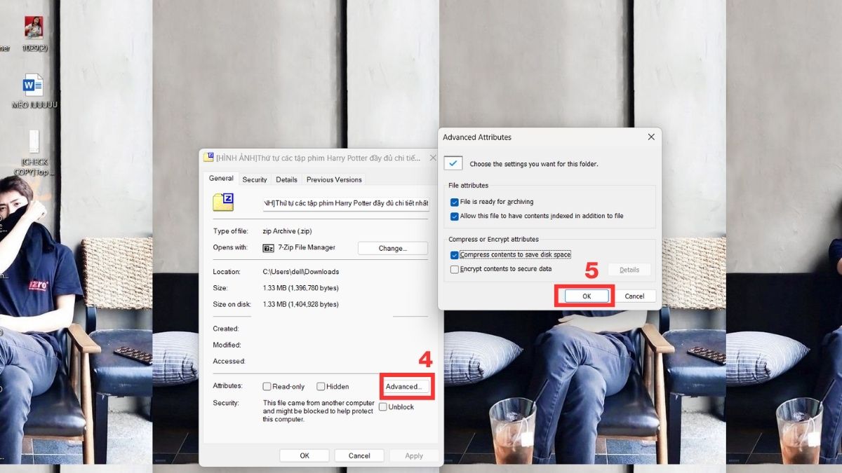
Task: Click the Change... button for Opens with
Action: 392,248
